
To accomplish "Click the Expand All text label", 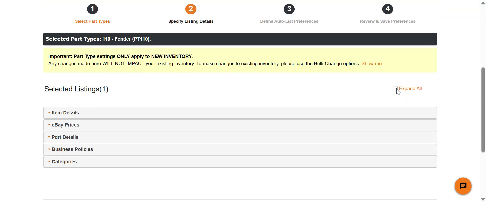I will tap(410, 89).
